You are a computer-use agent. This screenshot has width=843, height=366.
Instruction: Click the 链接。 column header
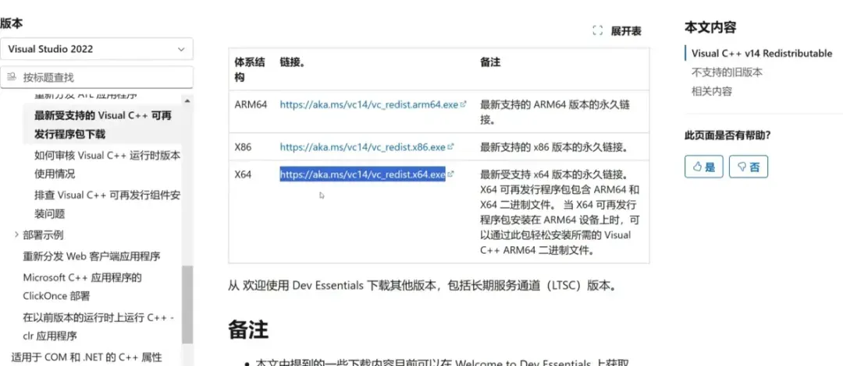pos(293,62)
